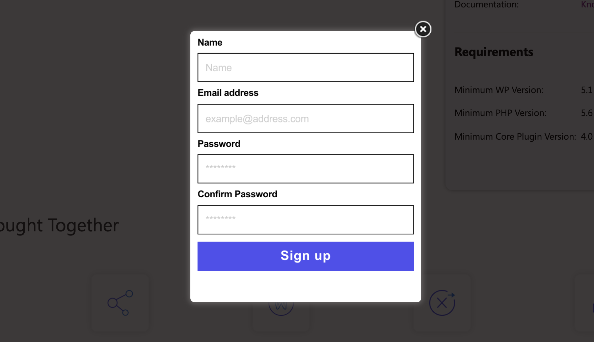This screenshot has height=342, width=594.
Task: Click the Bought Together heading
Action: pyautogui.click(x=59, y=225)
